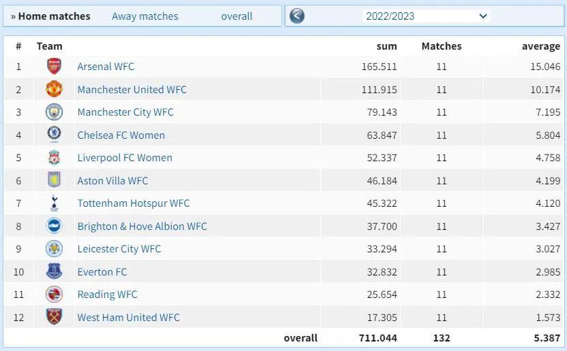Open the Leicester City WFC team link
This screenshot has height=351, width=567.
click(x=119, y=249)
